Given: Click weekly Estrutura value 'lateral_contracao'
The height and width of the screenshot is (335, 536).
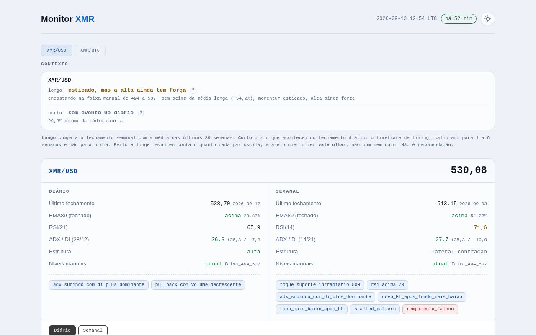Looking at the screenshot, I should (459, 252).
